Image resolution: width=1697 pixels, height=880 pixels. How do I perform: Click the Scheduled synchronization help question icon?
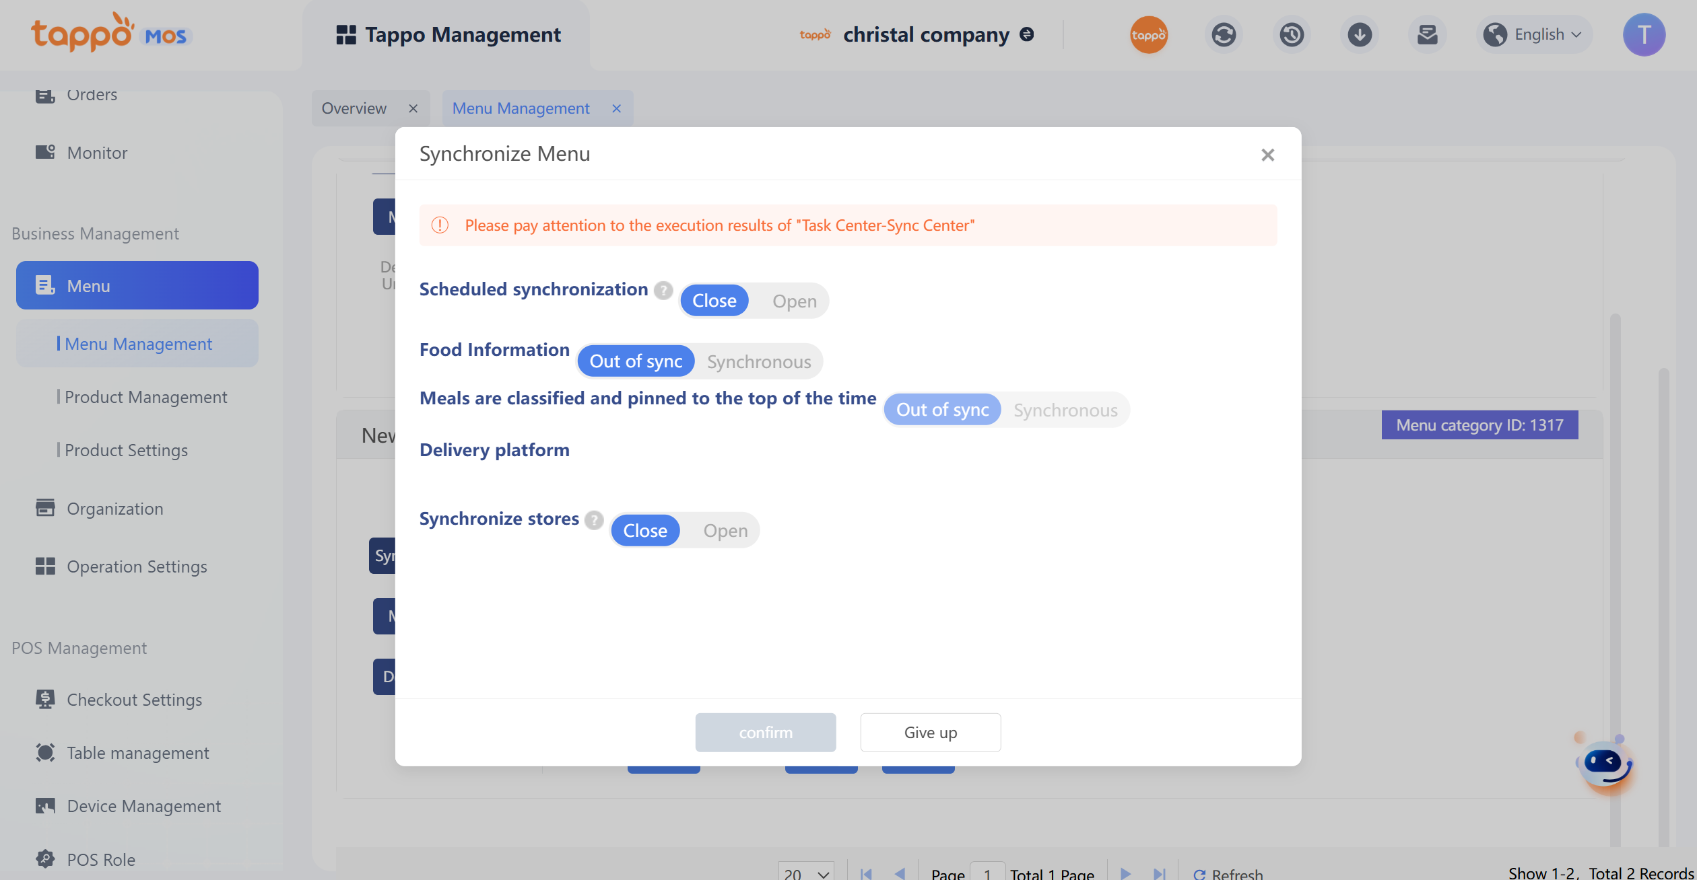click(x=663, y=290)
